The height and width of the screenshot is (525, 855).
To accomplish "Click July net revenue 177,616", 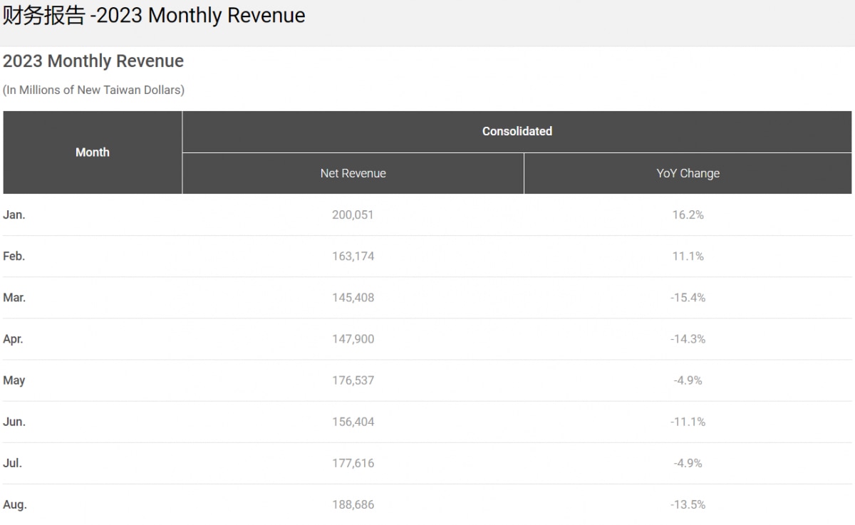I will 353,463.
